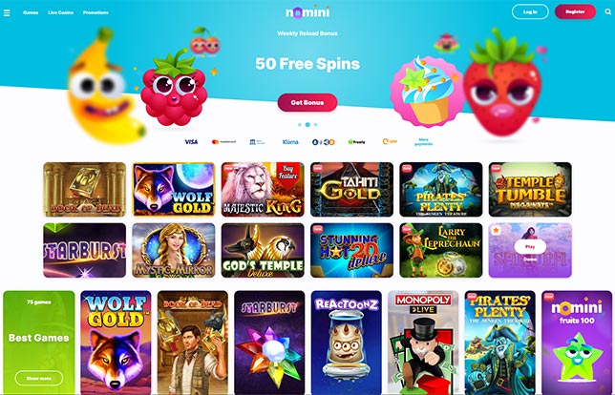Click the Register button

[575, 11]
